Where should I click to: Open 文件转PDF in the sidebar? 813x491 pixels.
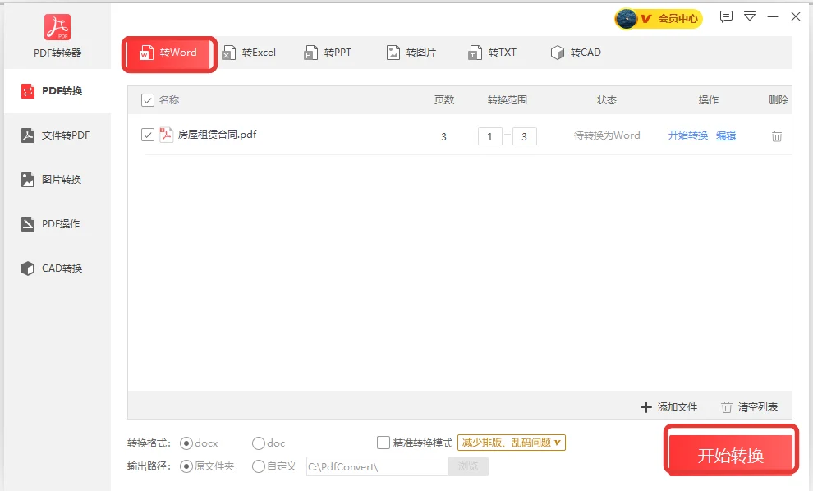point(57,135)
